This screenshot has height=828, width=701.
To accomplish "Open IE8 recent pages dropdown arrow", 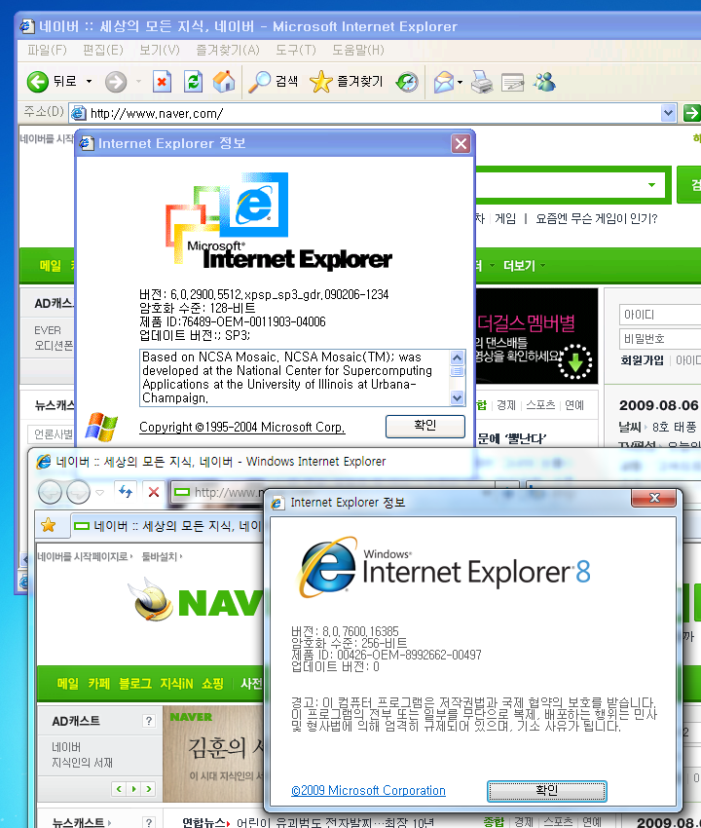I will (99, 493).
